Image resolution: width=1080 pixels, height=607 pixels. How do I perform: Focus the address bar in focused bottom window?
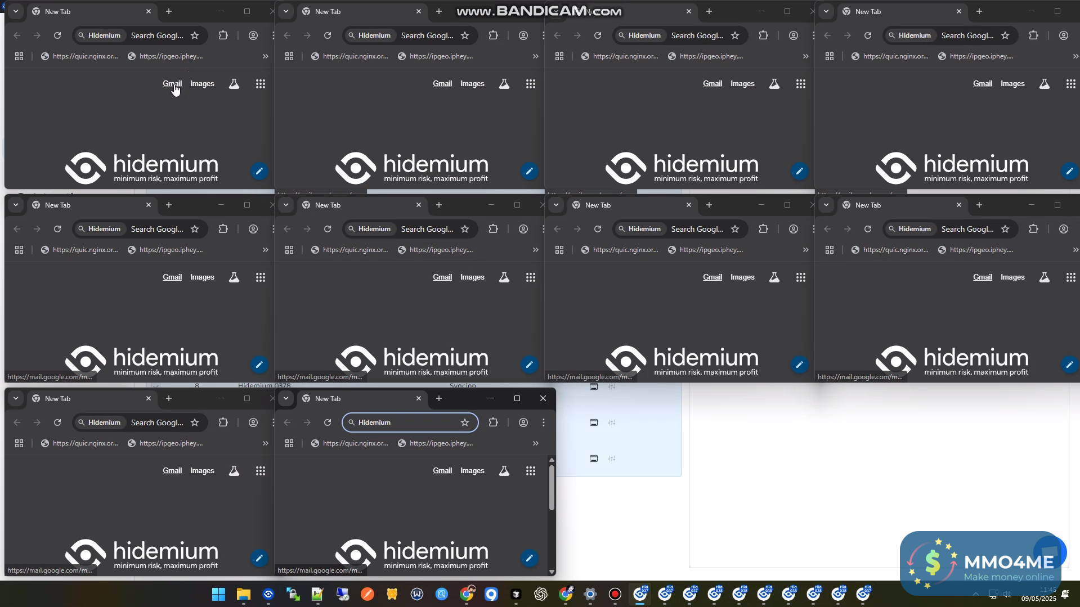pos(410,422)
